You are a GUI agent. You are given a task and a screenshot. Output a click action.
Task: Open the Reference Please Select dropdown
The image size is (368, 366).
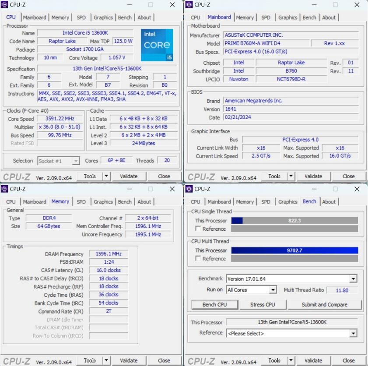353,333
